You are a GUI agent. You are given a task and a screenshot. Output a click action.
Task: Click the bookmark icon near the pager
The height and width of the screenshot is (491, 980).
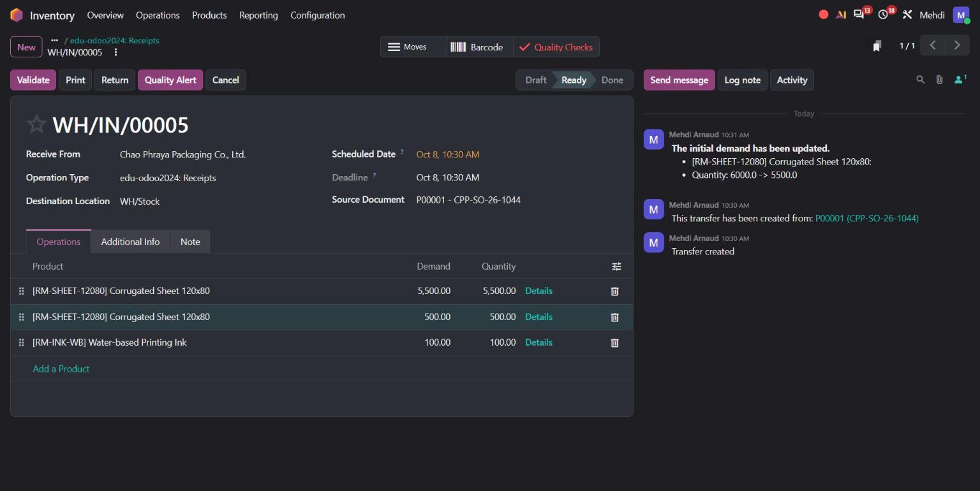pyautogui.click(x=877, y=46)
